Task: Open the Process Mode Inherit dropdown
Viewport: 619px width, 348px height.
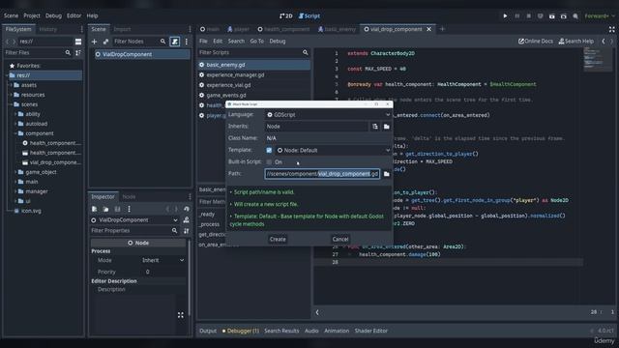Action: [162, 260]
